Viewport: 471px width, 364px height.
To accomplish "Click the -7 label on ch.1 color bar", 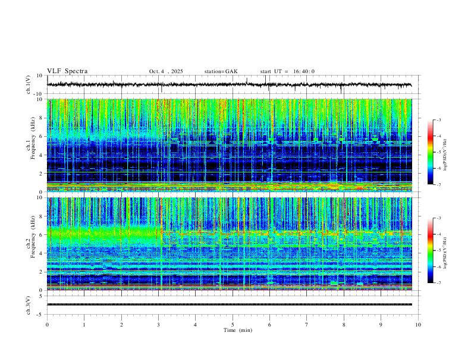I will coord(438,184).
